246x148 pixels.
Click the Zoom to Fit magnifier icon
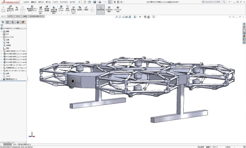(x=116, y=17)
